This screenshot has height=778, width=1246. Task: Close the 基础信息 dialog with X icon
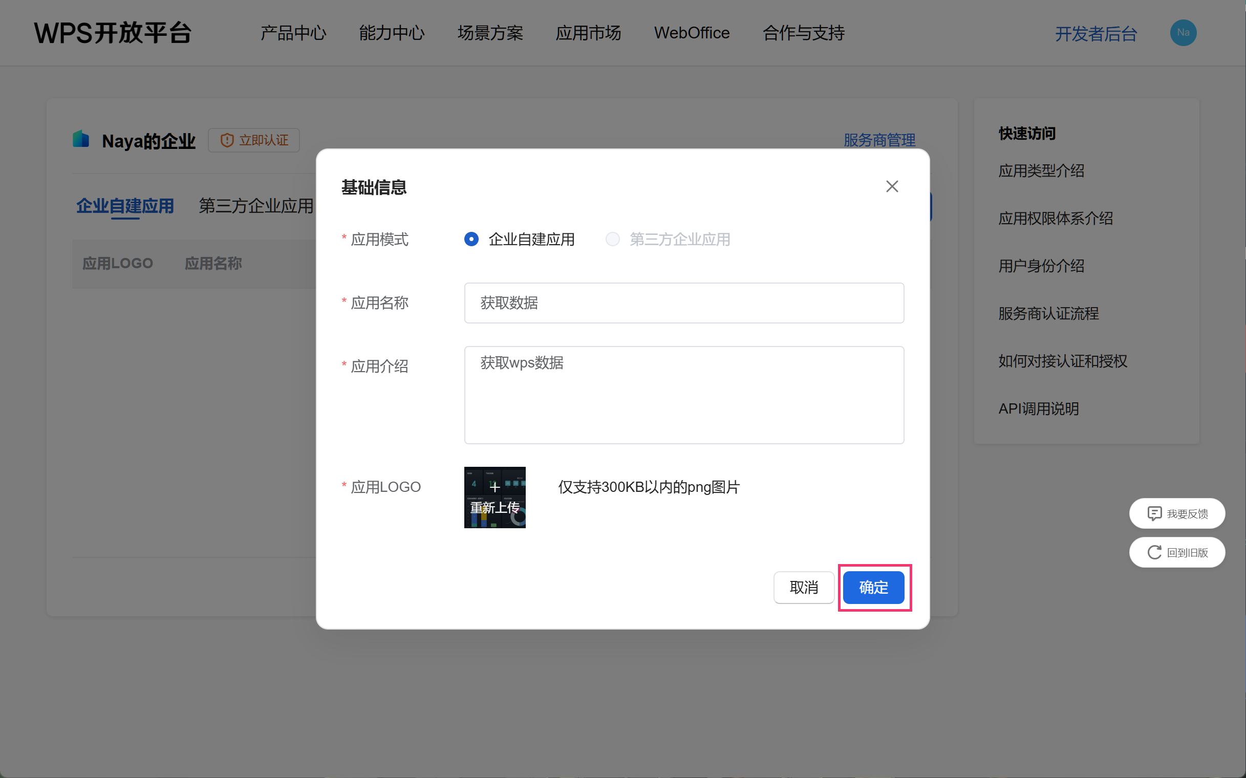tap(892, 186)
